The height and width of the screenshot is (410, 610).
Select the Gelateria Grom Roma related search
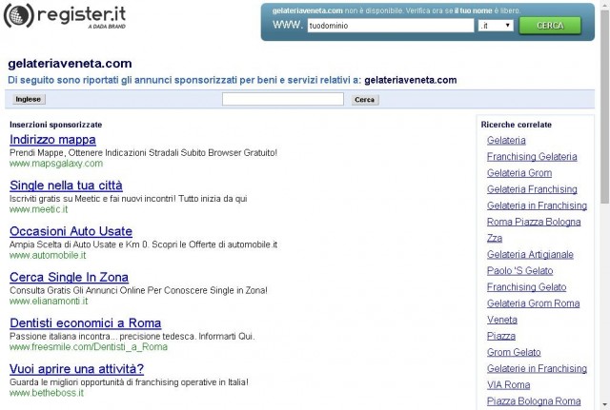[x=534, y=303]
